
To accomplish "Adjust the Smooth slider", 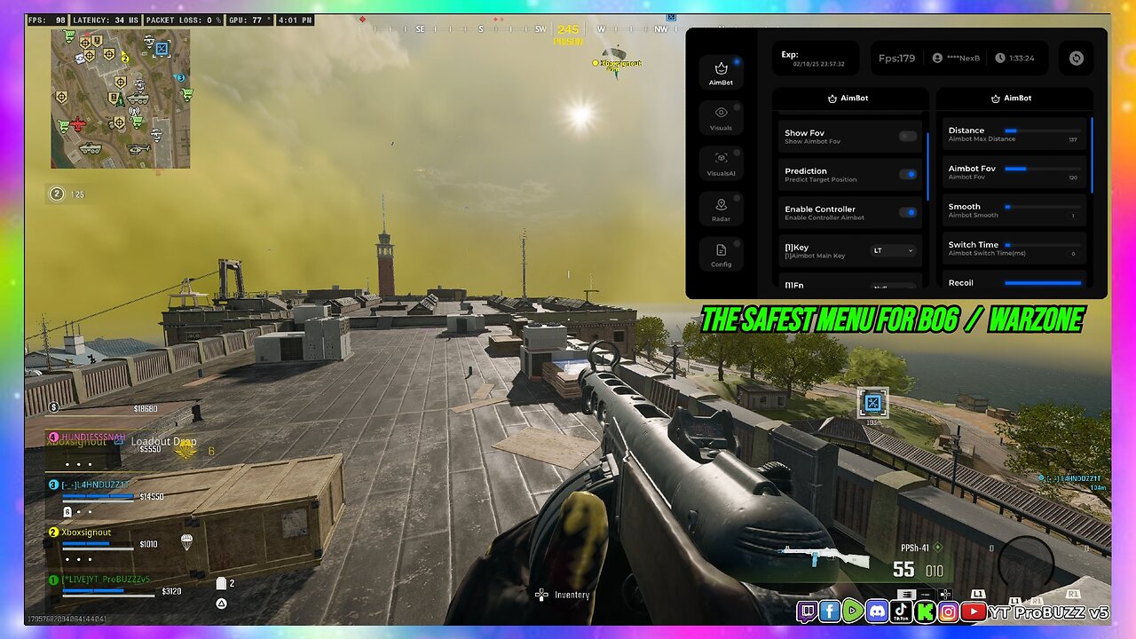I will point(1043,207).
